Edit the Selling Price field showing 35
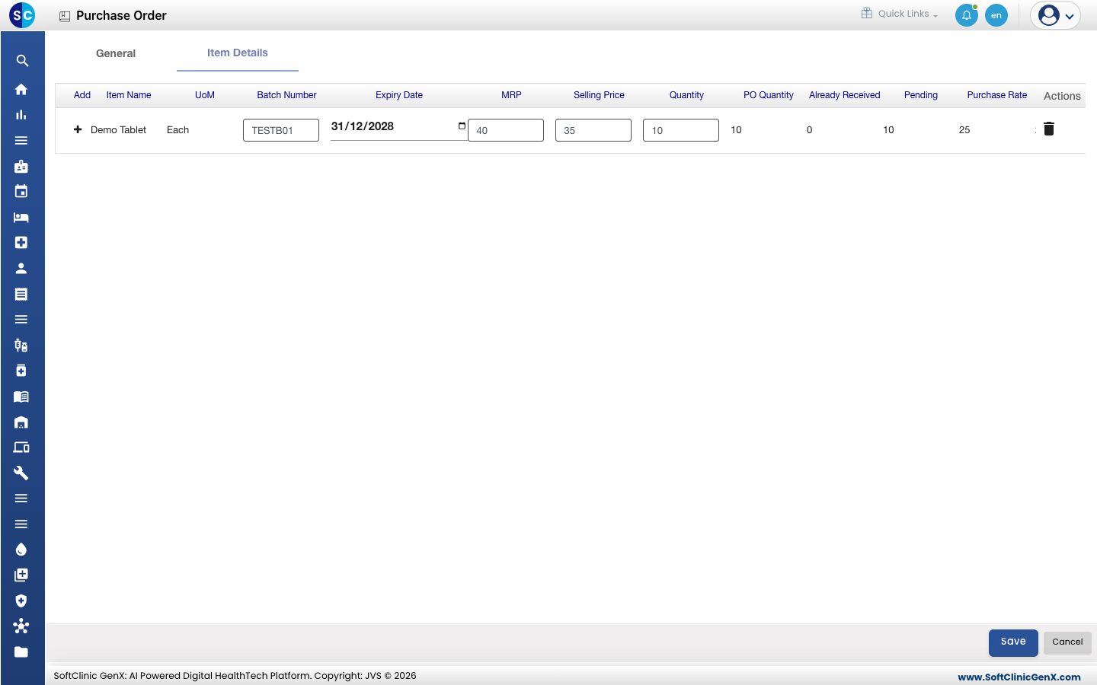 [x=593, y=130]
